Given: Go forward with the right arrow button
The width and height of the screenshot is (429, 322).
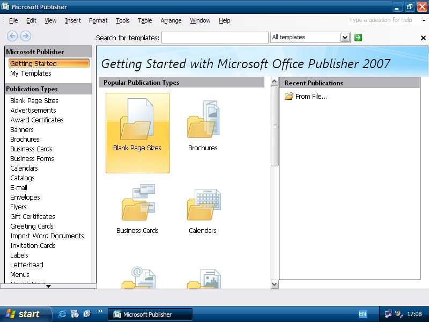Looking at the screenshot, I should (26, 36).
